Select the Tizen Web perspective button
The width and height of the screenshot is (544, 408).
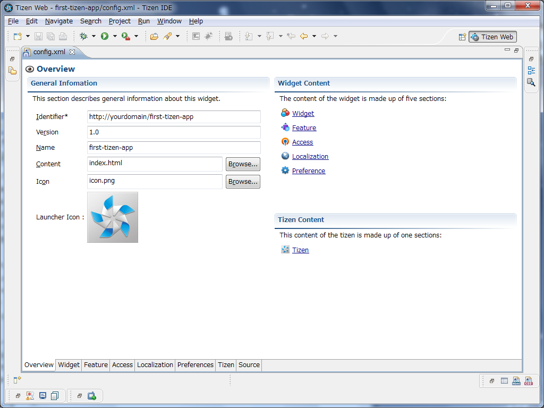pos(492,37)
